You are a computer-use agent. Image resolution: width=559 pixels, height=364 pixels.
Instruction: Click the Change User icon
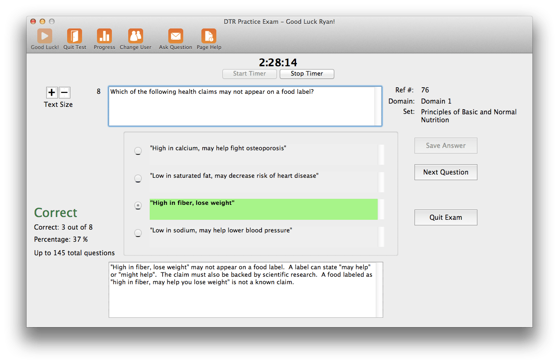(136, 36)
